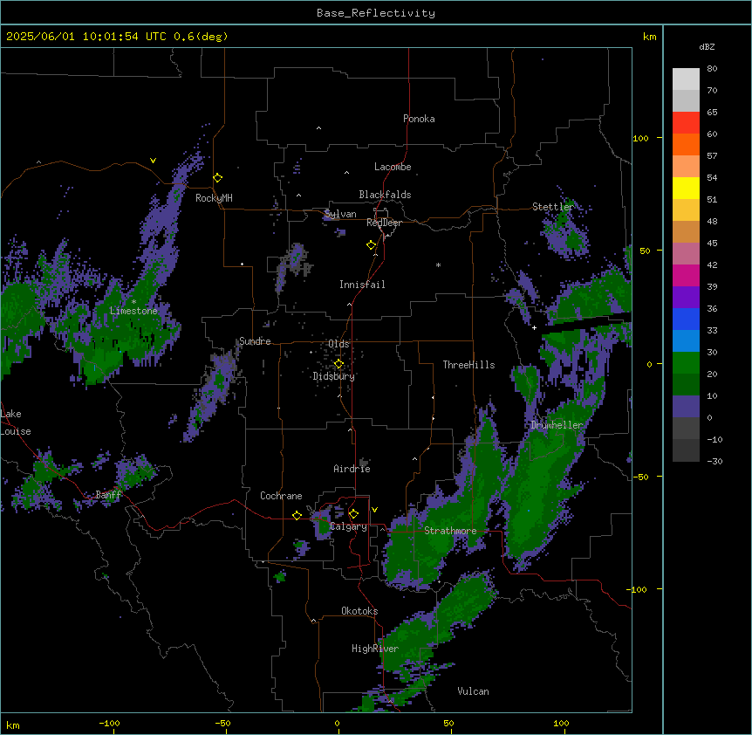Click the Innisfail city label

pos(362,285)
